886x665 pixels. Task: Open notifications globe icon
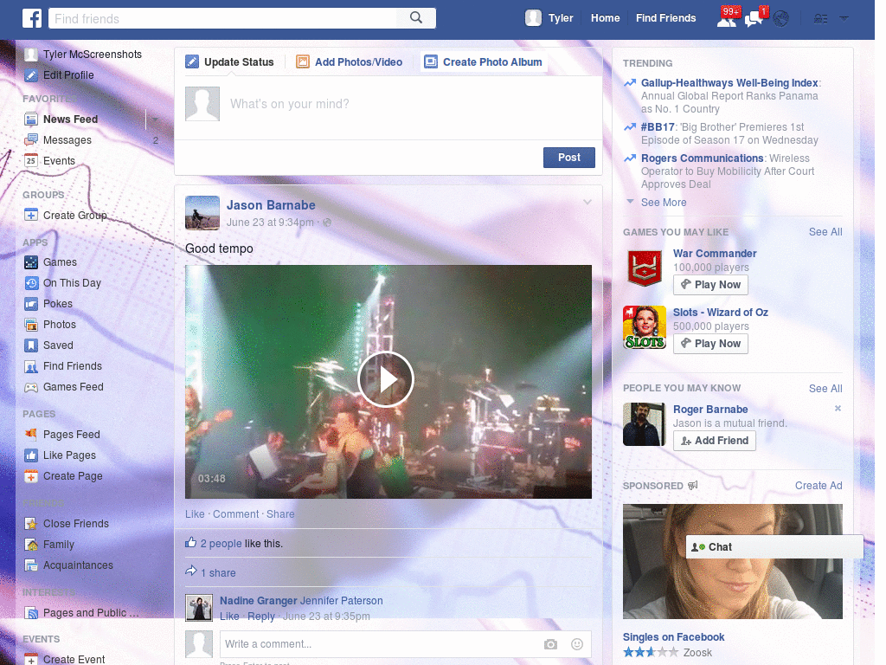pyautogui.click(x=781, y=19)
